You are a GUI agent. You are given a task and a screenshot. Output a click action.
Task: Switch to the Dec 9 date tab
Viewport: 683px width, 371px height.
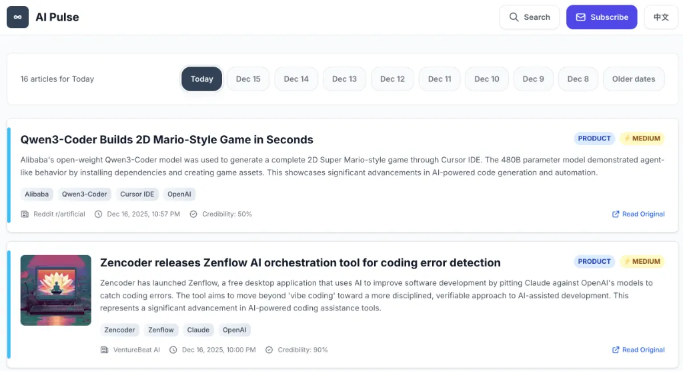[x=533, y=79]
